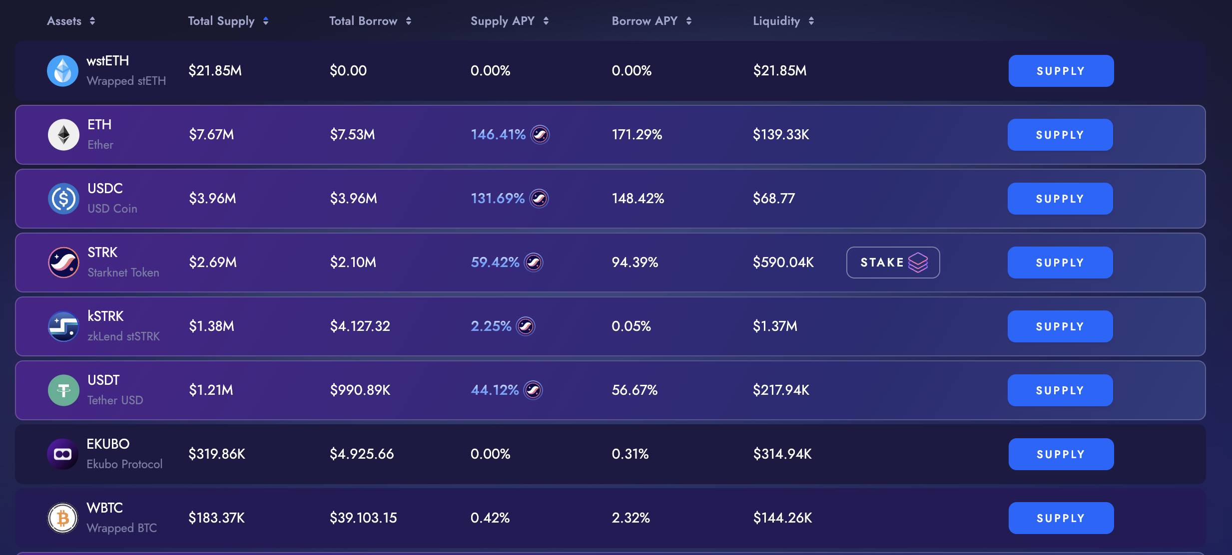Screen dimensions: 1232x555
Task: Click the Starknet reward badge beside 2.25%
Action: [526, 326]
